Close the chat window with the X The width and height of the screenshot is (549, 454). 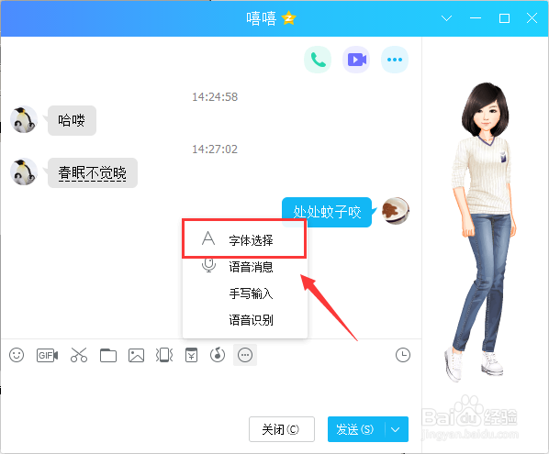tap(532, 18)
